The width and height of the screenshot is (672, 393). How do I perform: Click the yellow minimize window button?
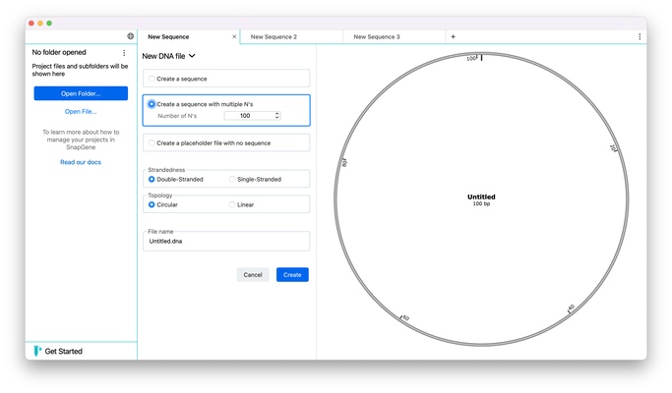coord(40,24)
